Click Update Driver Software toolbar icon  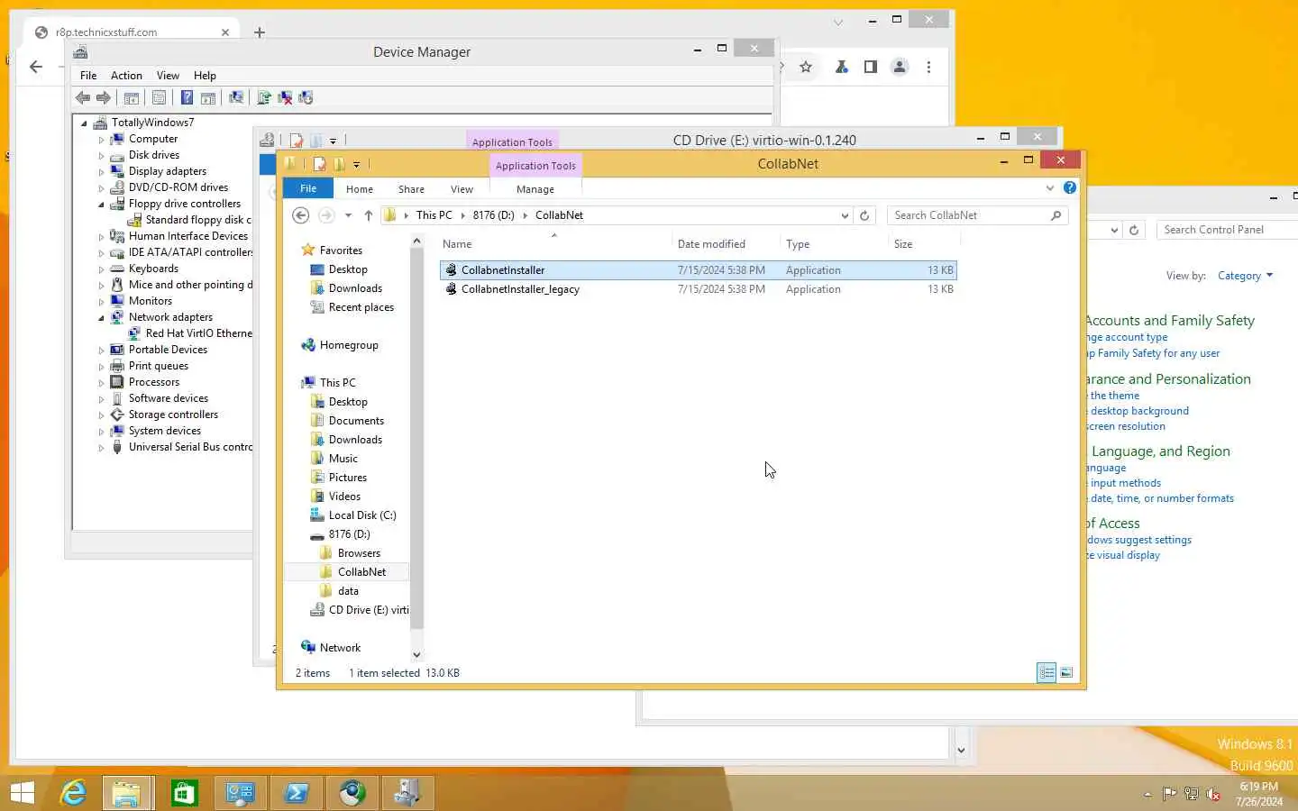click(264, 97)
